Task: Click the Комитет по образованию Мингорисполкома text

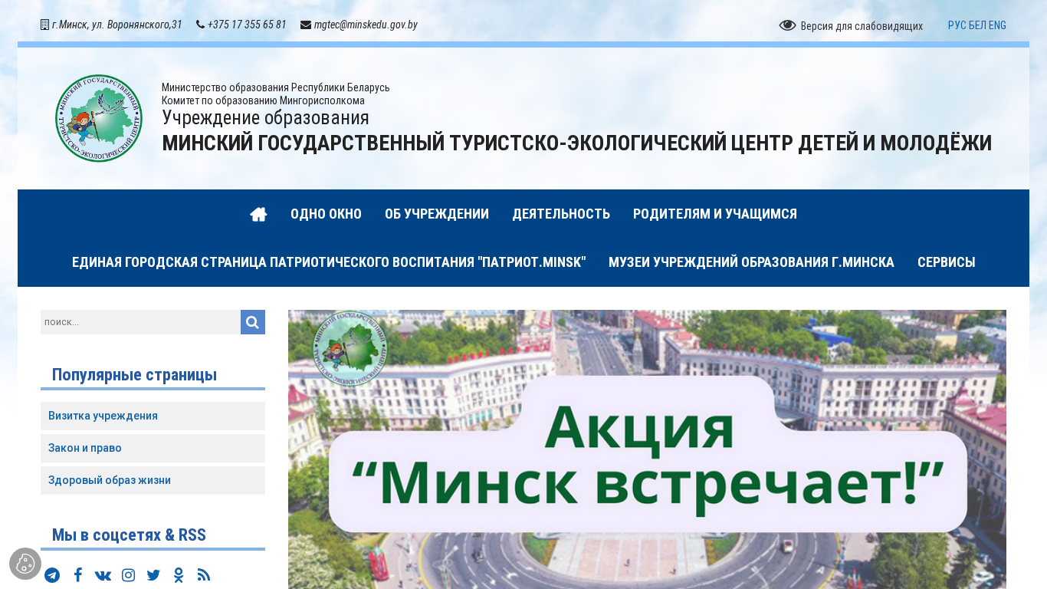Action: pos(263,100)
